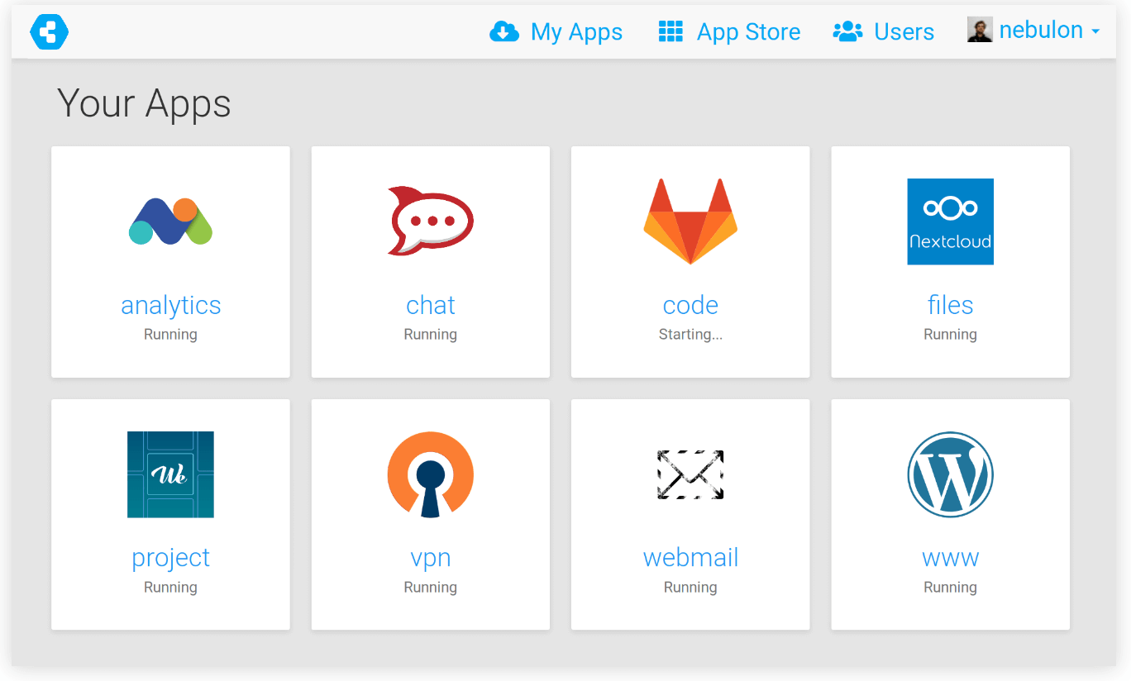Image resolution: width=1131 pixels, height=681 pixels.
Task: Select My Apps in the navigation bar
Action: click(576, 31)
